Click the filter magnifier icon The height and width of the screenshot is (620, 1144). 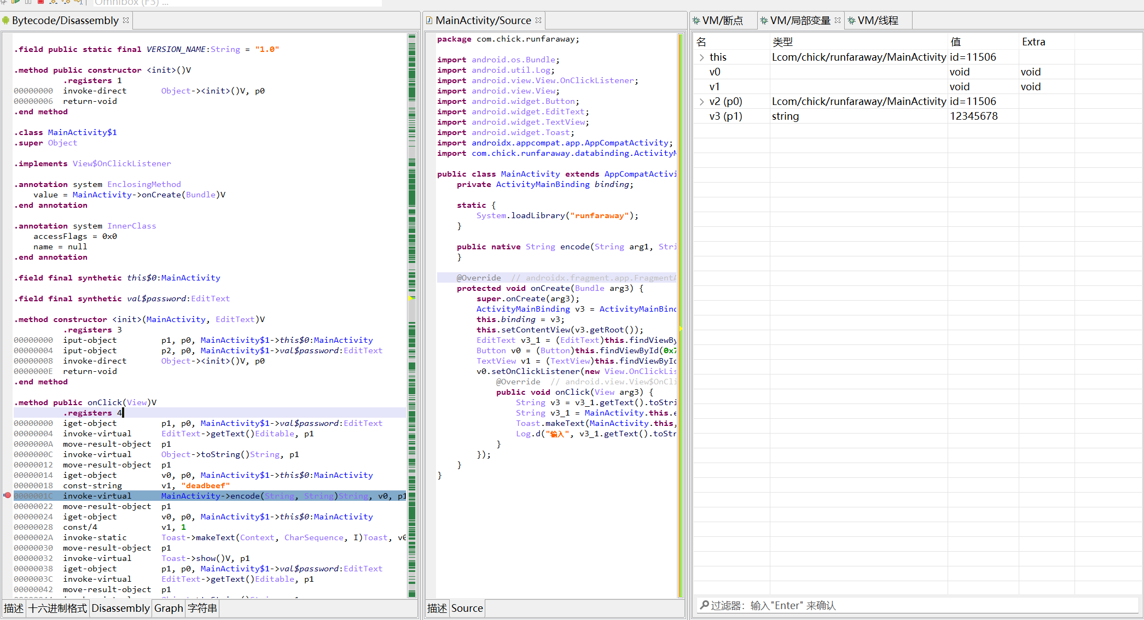[x=705, y=605]
